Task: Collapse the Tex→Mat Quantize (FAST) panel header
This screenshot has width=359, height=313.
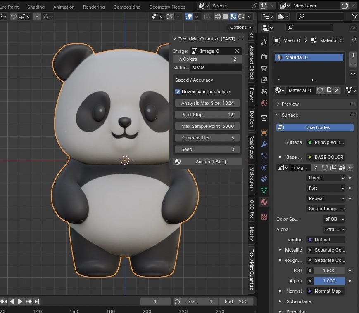Action: (x=175, y=38)
